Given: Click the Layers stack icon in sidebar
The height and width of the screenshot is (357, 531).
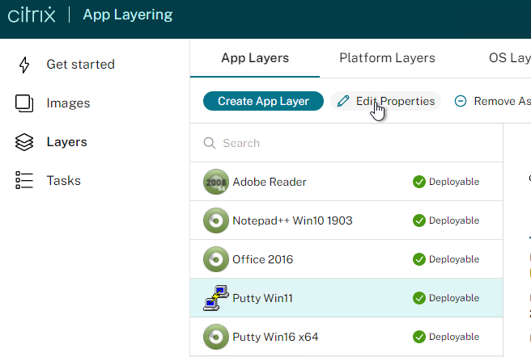Looking at the screenshot, I should point(24,142).
